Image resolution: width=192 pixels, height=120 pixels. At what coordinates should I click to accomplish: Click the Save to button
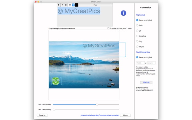pos(42,115)
